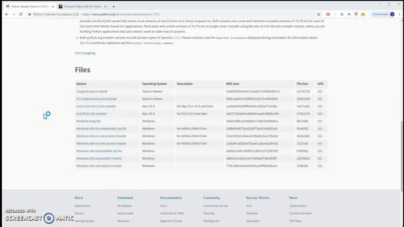Screen dimensions: 404x227
Task: Open SIG link for Gzipped source tarball
Action: [x=320, y=91]
